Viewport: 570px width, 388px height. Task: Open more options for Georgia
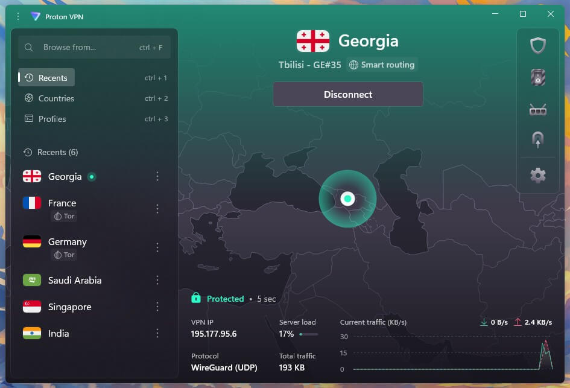(157, 176)
